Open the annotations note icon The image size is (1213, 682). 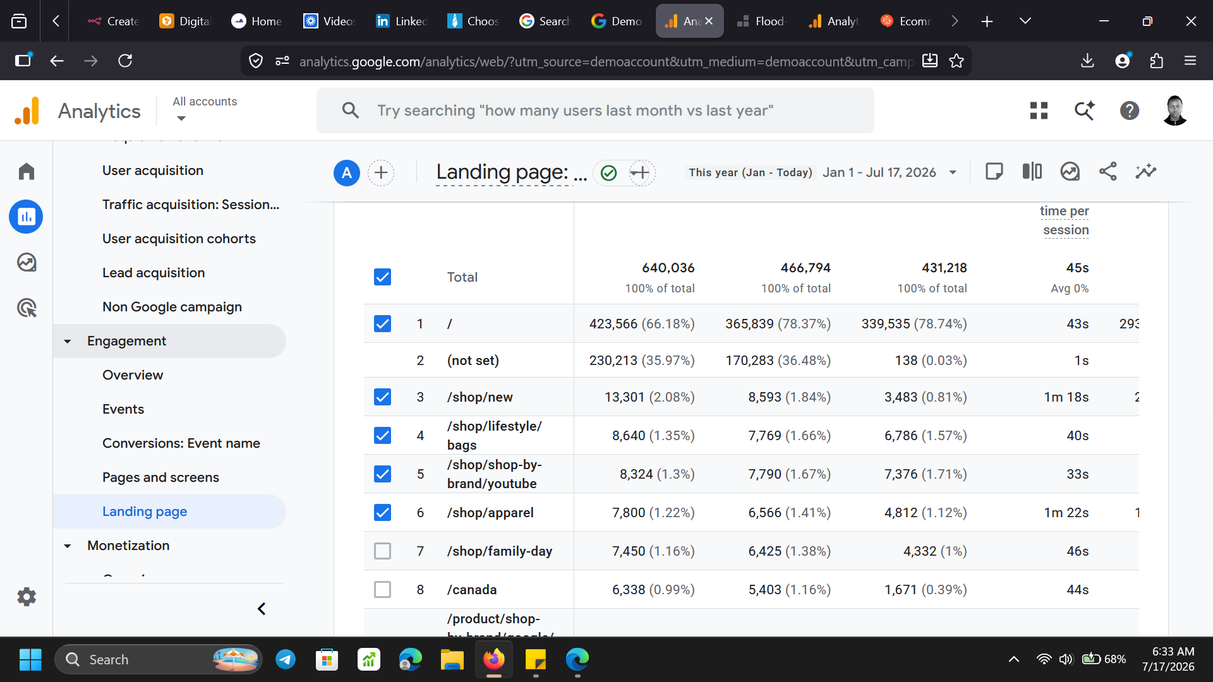(x=994, y=171)
